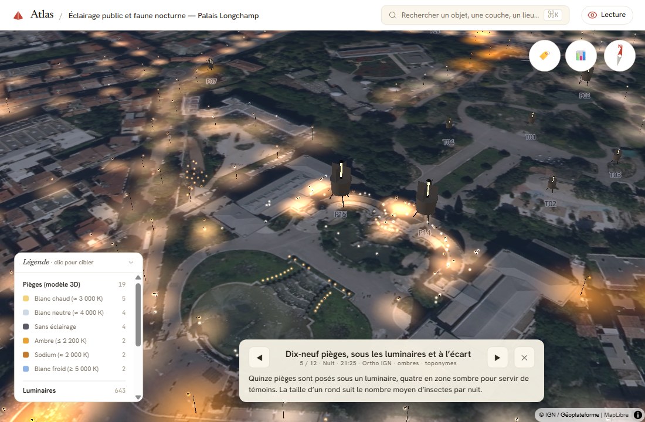This screenshot has width=645, height=422.
Task: Click the Luminaires count 643
Action: 120,390
